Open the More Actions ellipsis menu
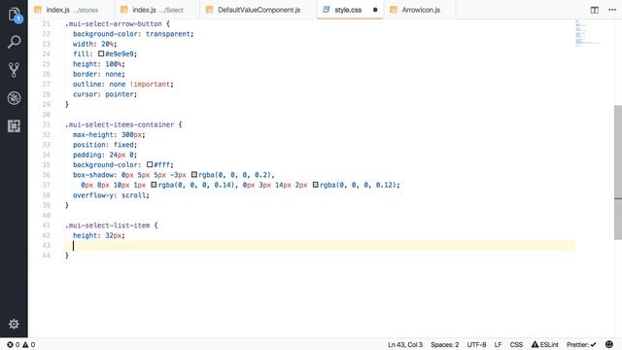Screen dimensions: 622x350 tap(612, 10)
